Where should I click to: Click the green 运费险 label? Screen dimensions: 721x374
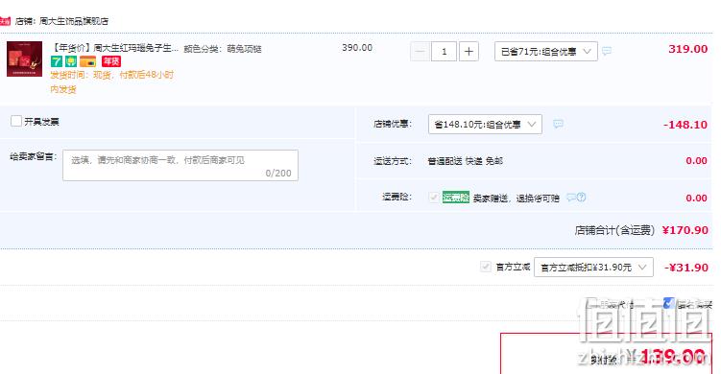456,198
